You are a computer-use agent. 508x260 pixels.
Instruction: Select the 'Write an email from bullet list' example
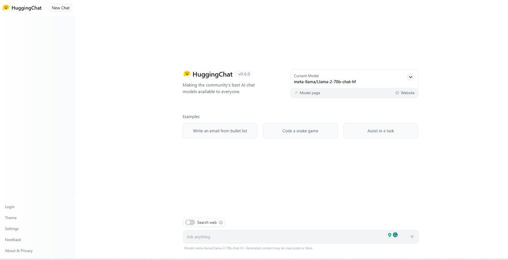[x=220, y=131]
